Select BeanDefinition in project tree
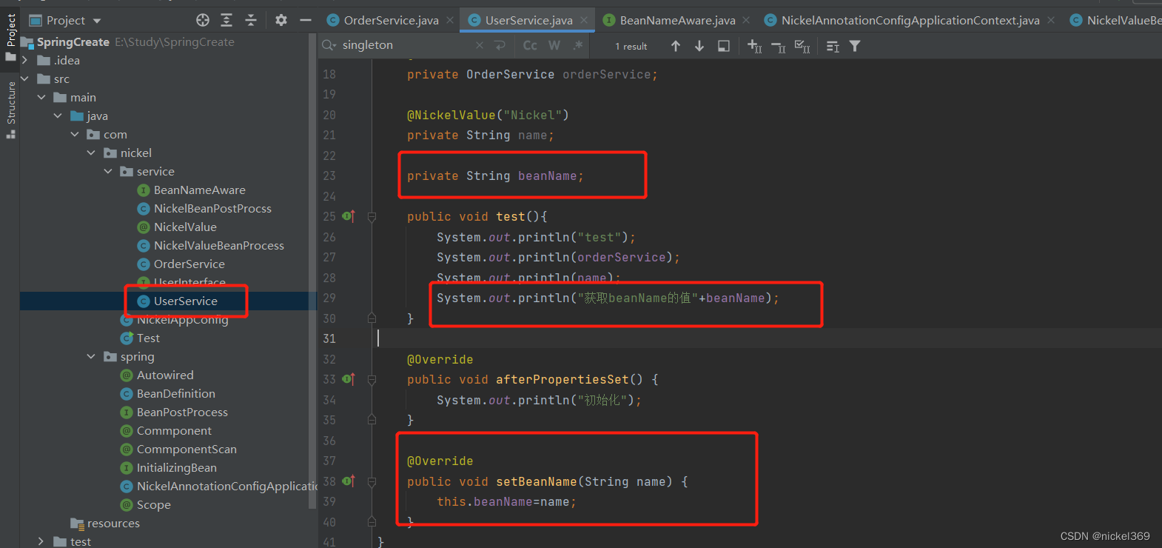Screen dimensions: 1162x548 pos(175,393)
